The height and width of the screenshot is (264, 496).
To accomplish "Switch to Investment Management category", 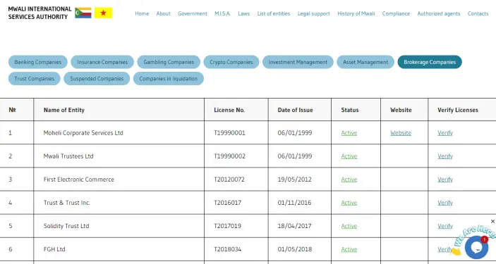I will pyautogui.click(x=298, y=62).
